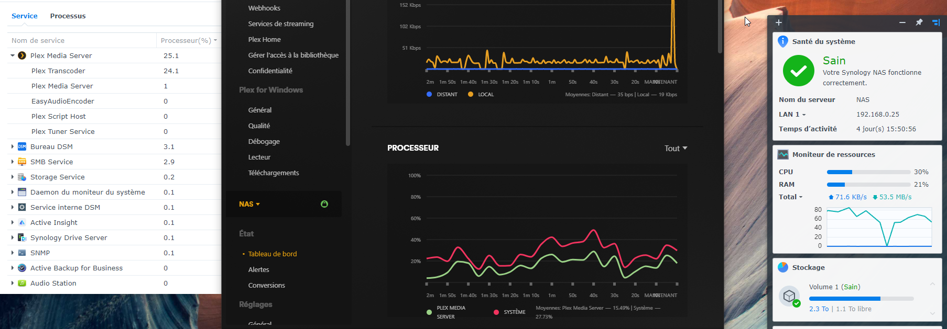Open the NAS server dropdown in sidebar
This screenshot has height=329, width=947.
[249, 204]
